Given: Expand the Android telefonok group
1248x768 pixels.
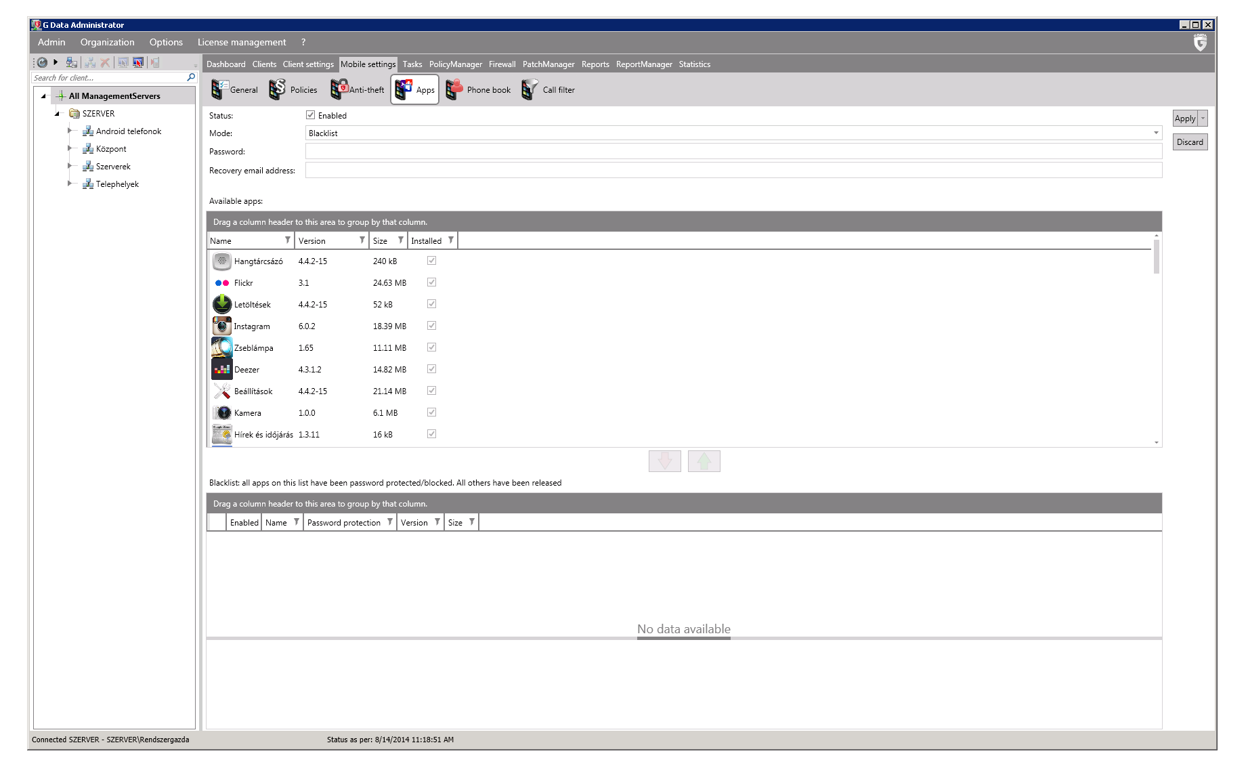Looking at the screenshot, I should (69, 131).
